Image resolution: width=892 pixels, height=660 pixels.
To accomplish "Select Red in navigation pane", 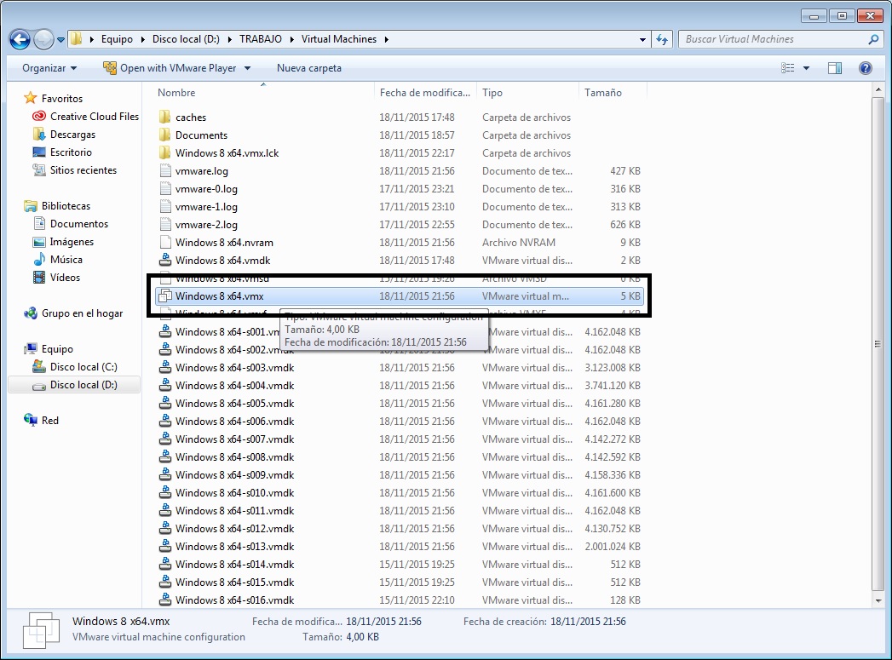I will [42, 421].
